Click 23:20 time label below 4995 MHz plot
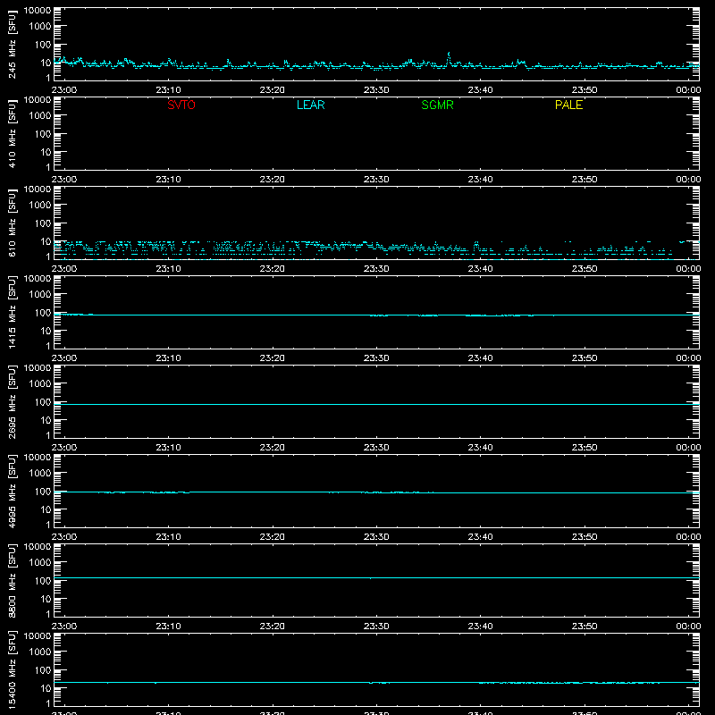Viewport: 715px width, 715px height. tap(273, 537)
